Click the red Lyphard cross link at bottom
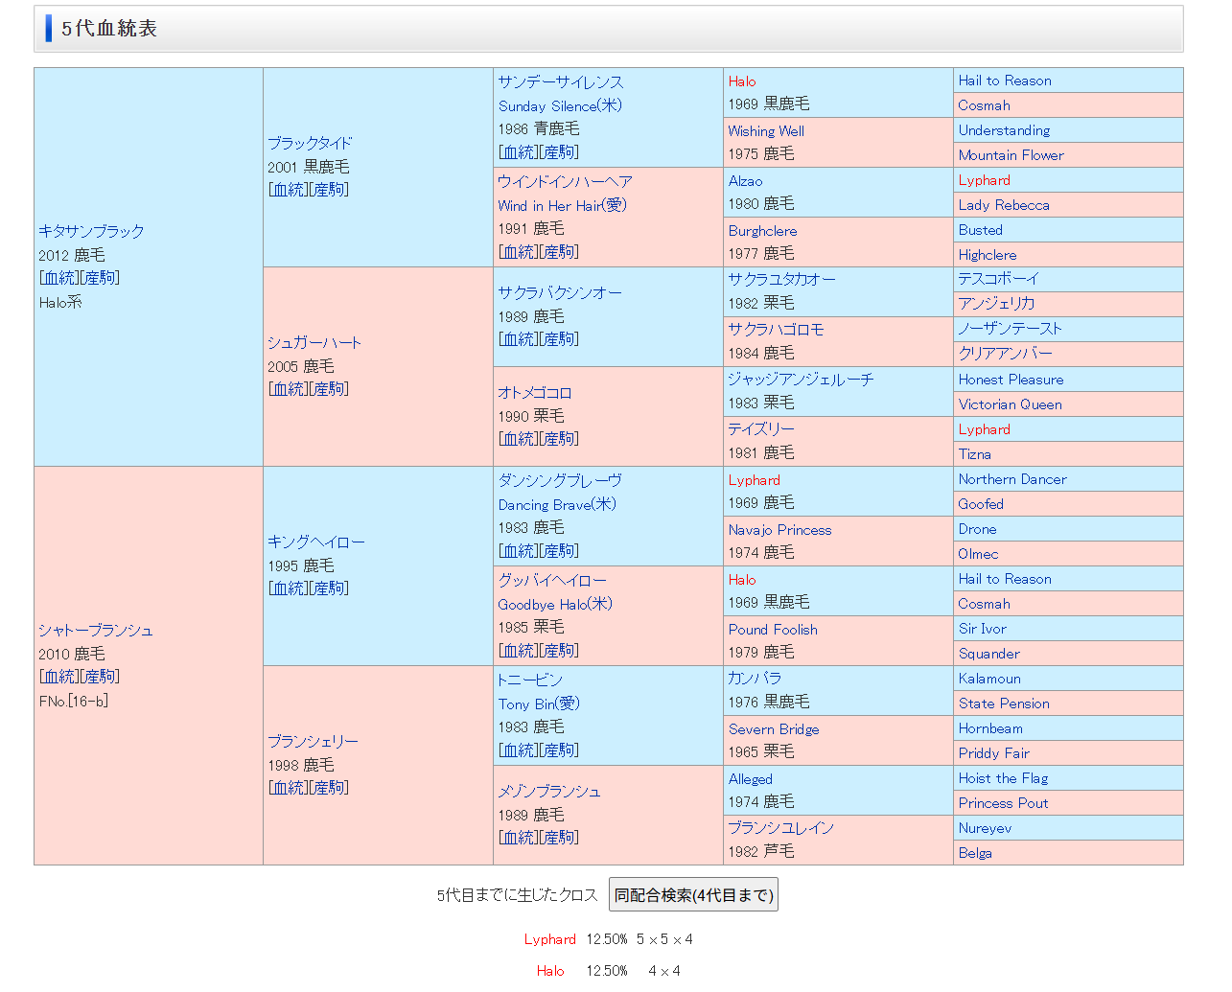This screenshot has width=1232, height=992. point(549,939)
